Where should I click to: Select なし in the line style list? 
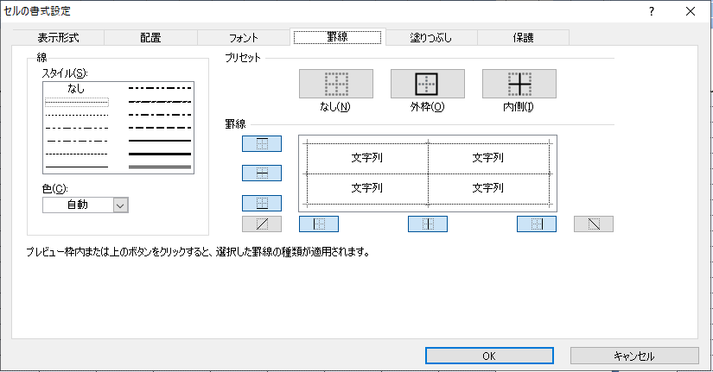[77, 89]
